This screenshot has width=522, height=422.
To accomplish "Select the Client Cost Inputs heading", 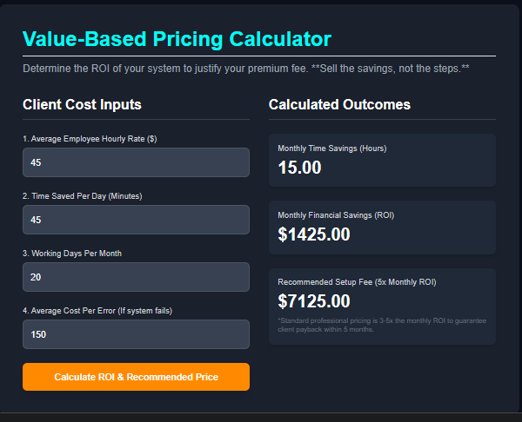I will [82, 105].
